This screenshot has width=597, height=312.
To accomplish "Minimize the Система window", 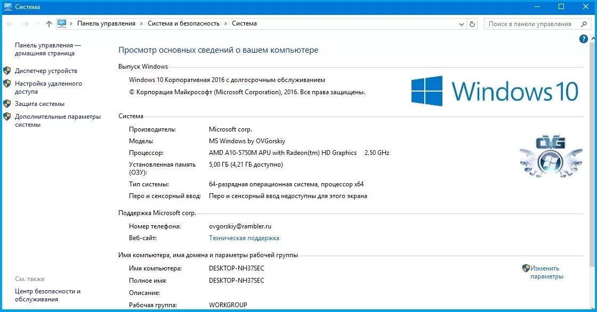I will (537, 6).
